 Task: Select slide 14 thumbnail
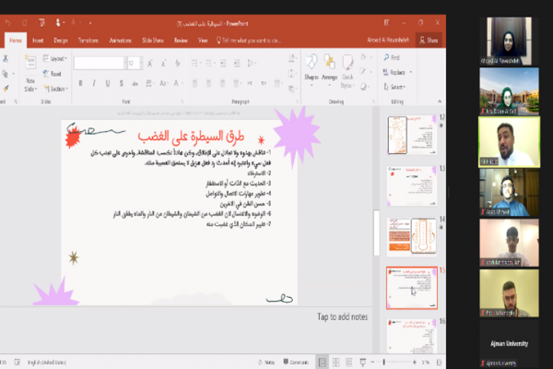pos(411,235)
